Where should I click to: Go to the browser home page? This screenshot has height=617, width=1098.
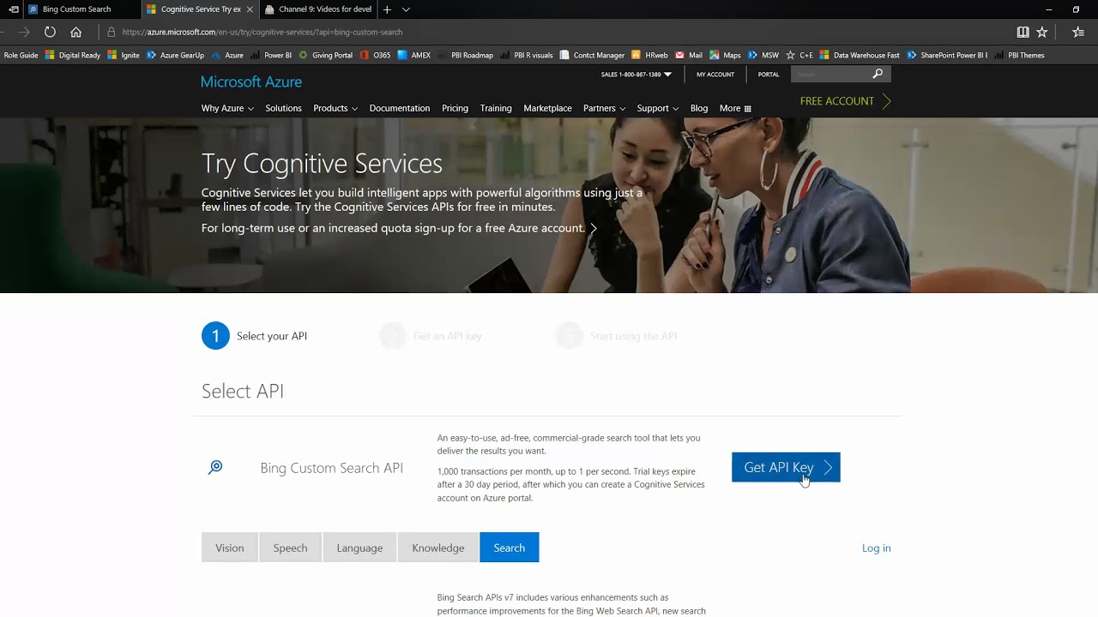click(75, 32)
